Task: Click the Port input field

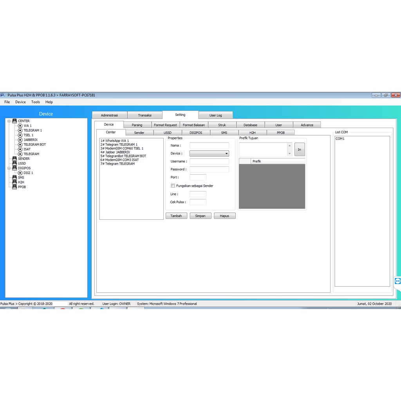Action: pyautogui.click(x=198, y=177)
